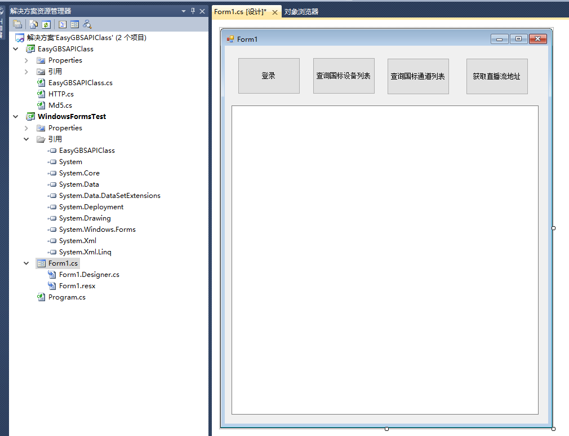The height and width of the screenshot is (436, 569).
Task: Select System.Drawing reference
Action: pos(85,218)
